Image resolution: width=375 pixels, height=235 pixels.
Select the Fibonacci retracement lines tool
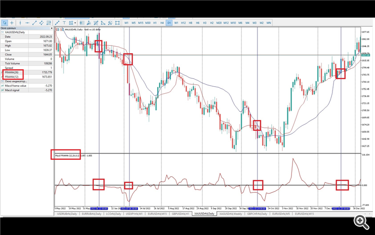pyautogui.click(x=48, y=23)
